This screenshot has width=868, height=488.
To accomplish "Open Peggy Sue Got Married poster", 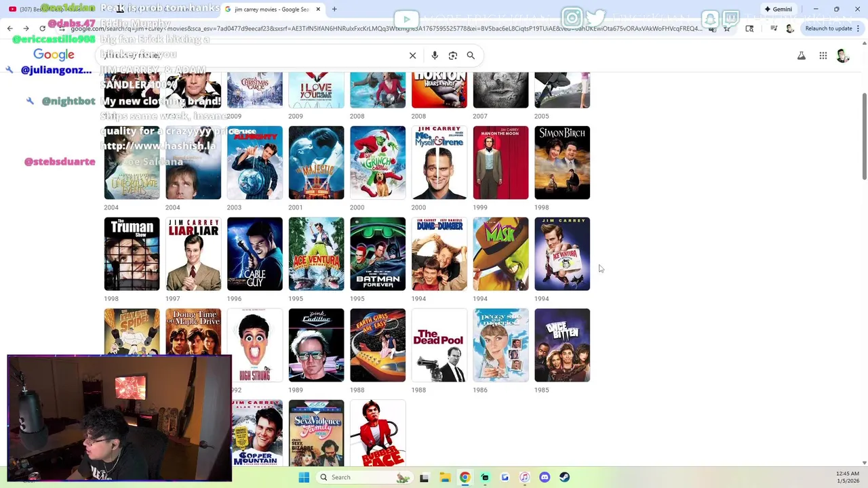I will click(x=500, y=345).
